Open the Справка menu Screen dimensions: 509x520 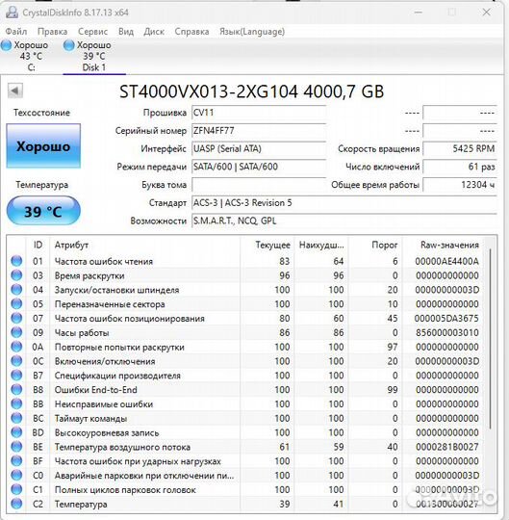(x=191, y=32)
